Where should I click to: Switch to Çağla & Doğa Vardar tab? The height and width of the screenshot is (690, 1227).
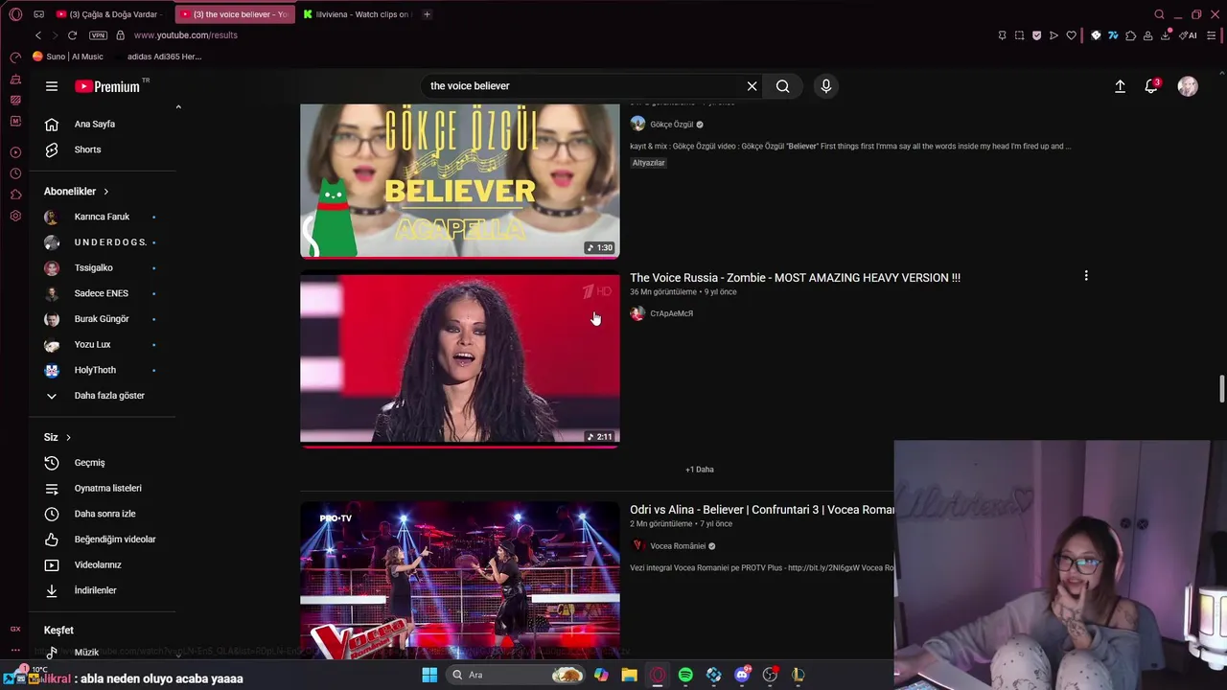110,14
